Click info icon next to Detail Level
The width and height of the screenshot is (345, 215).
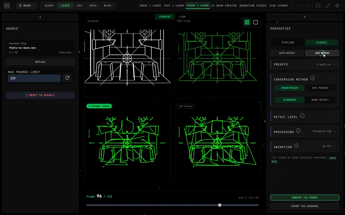pos(302,116)
